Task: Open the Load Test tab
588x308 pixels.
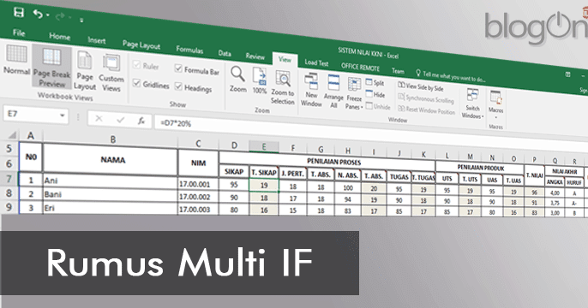Action: point(316,62)
